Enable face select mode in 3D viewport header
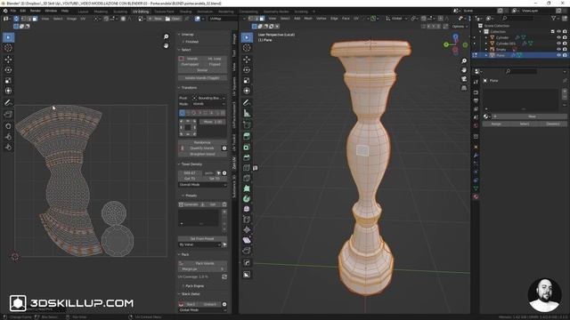570x320 pixels. [x=262, y=18]
